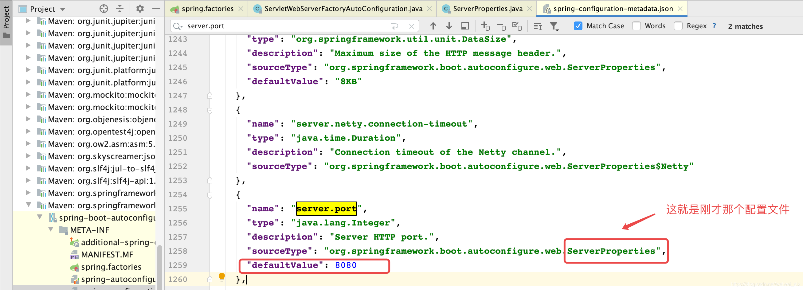Viewport: 803px width, 290px height.
Task: Show search results in find window
Action: tap(537, 26)
